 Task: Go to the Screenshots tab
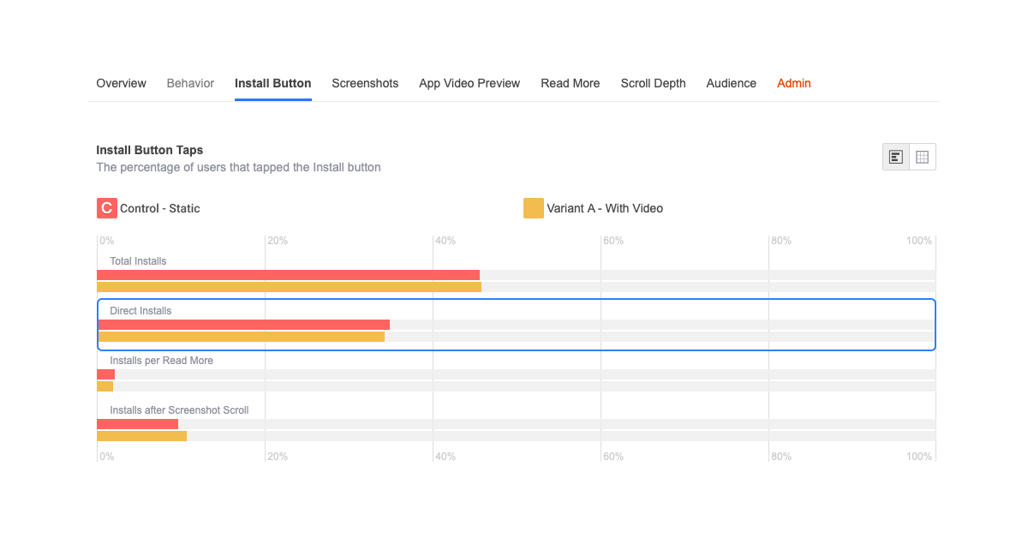[x=365, y=83]
